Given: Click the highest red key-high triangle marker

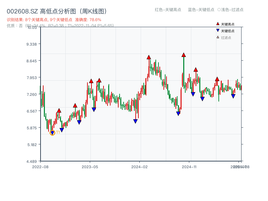Looking at the screenshot, I should (184, 55).
